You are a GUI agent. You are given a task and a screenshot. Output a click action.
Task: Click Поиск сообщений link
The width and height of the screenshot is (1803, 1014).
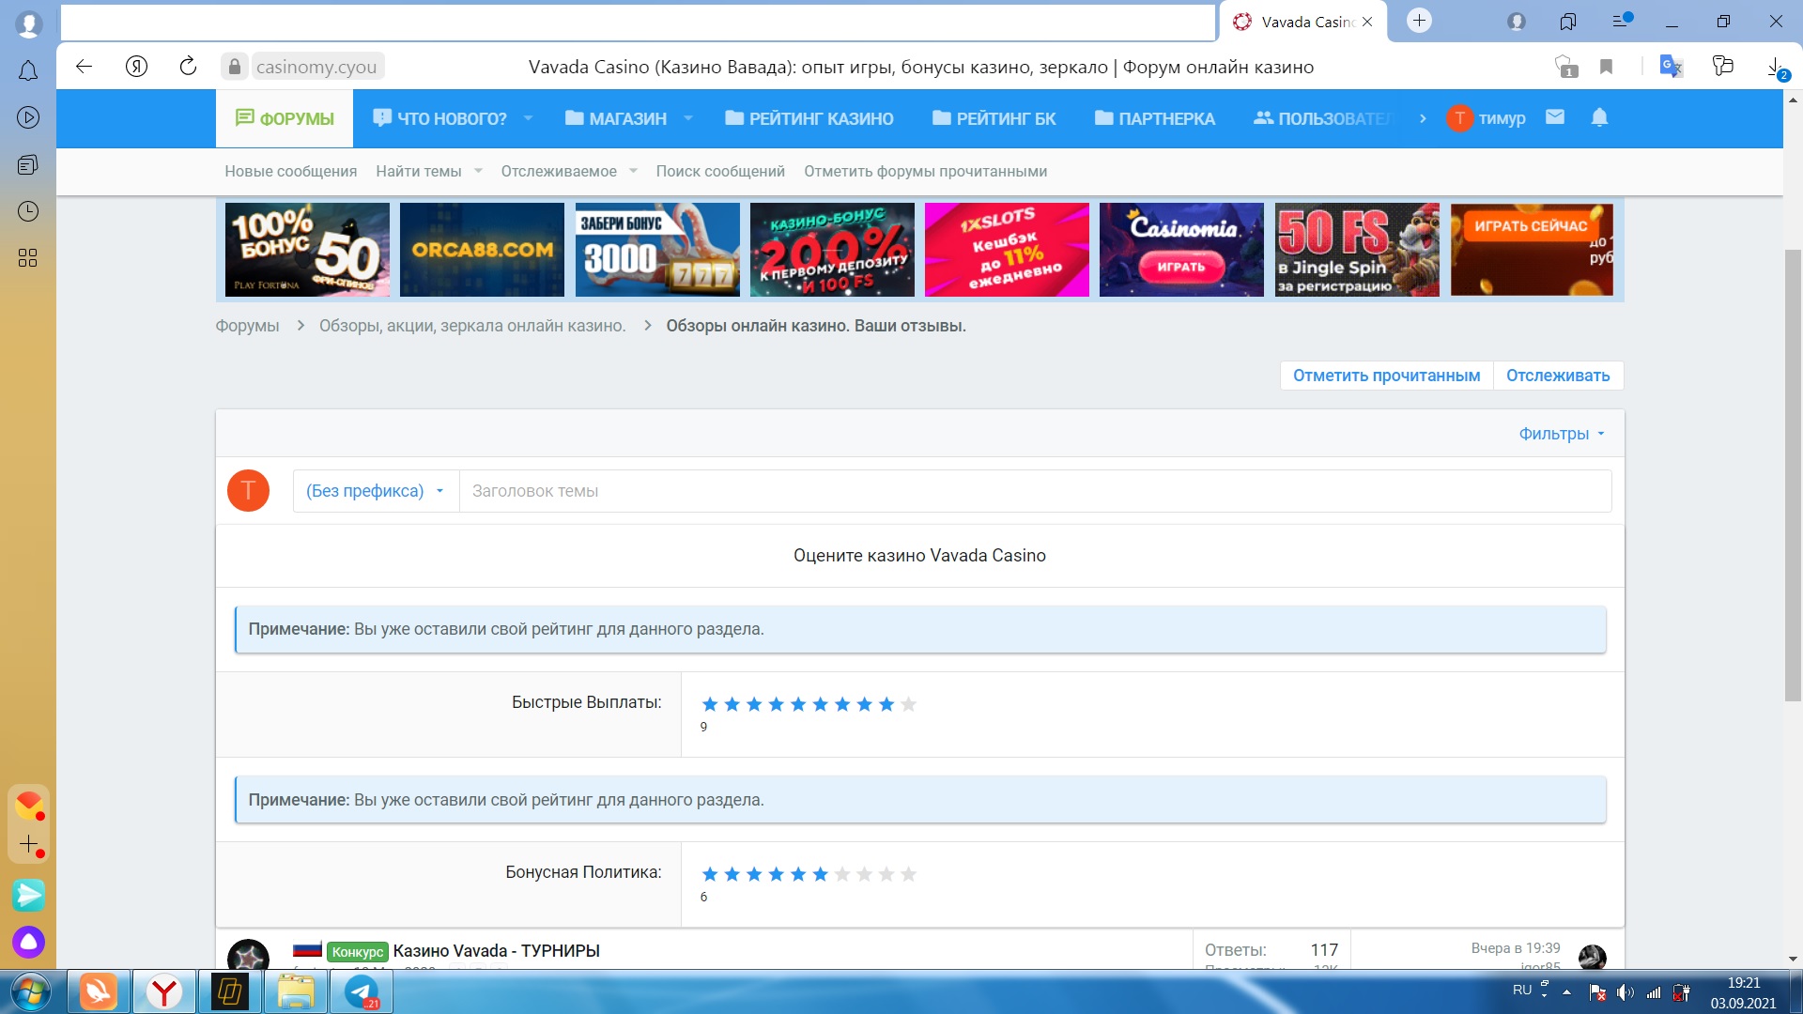point(720,171)
